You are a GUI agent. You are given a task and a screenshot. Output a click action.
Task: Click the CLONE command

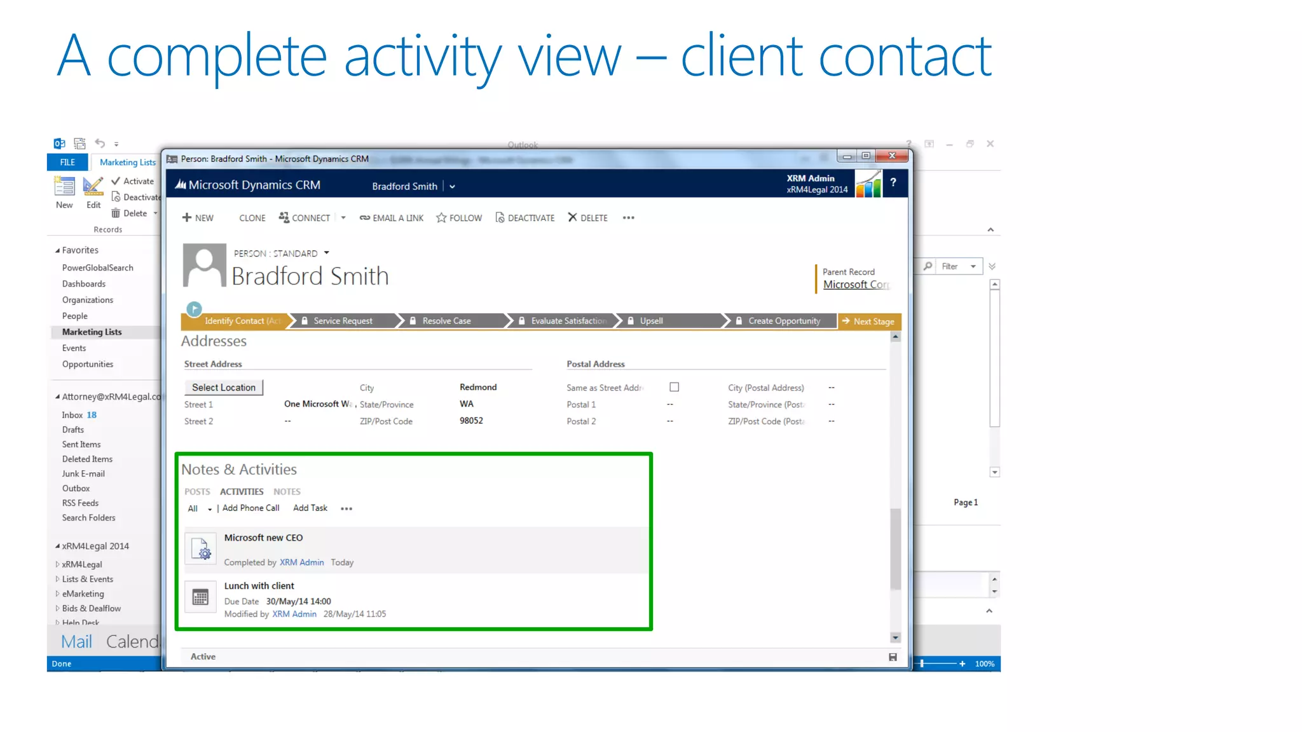[x=252, y=218]
